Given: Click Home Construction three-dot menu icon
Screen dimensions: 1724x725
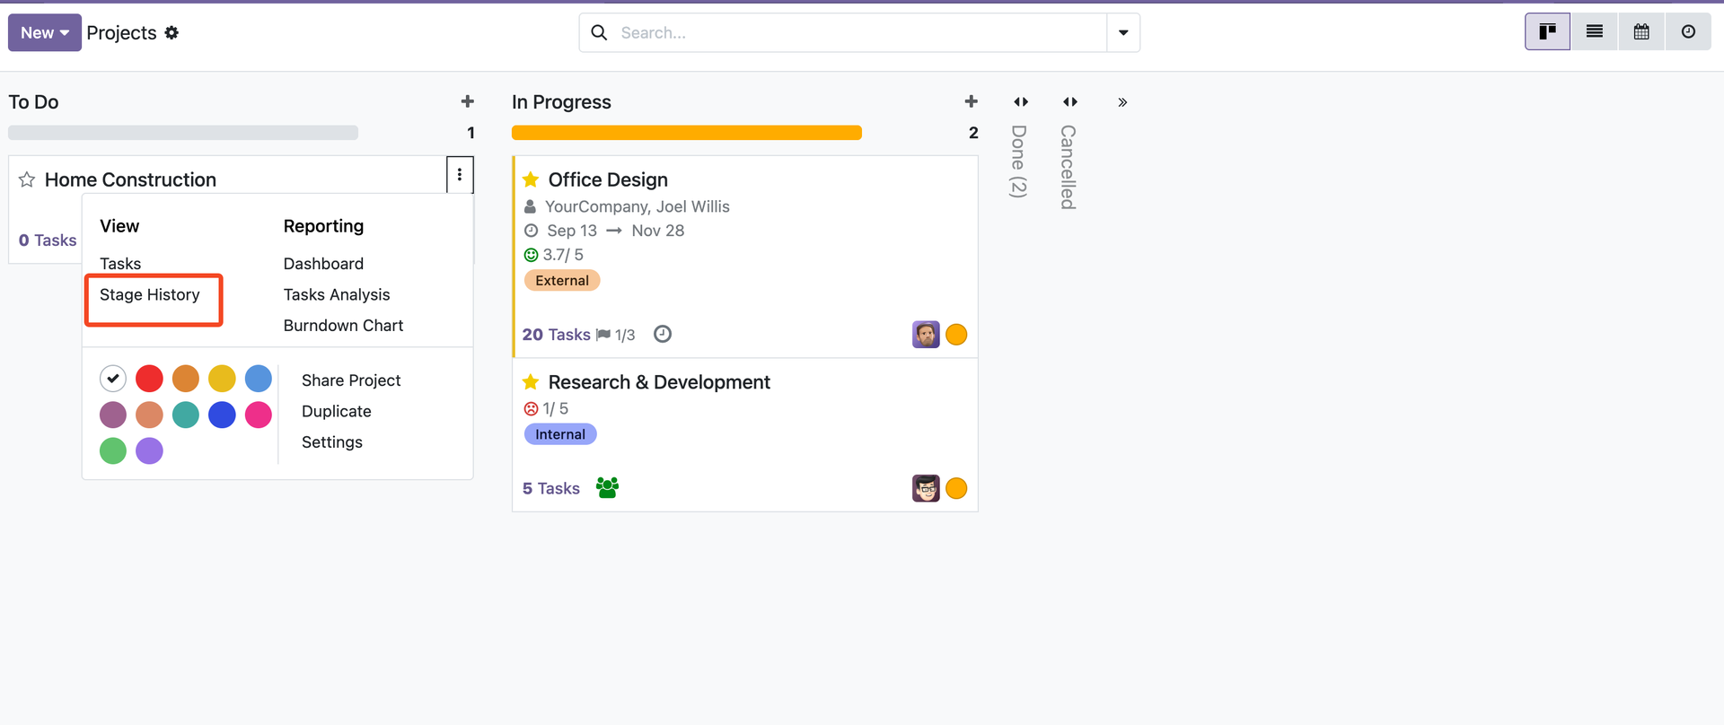Looking at the screenshot, I should pos(460,175).
